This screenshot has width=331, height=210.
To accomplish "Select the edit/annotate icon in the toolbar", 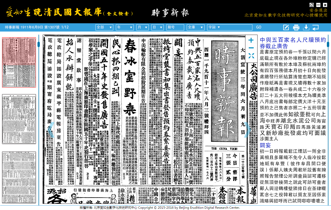I will [286, 27].
